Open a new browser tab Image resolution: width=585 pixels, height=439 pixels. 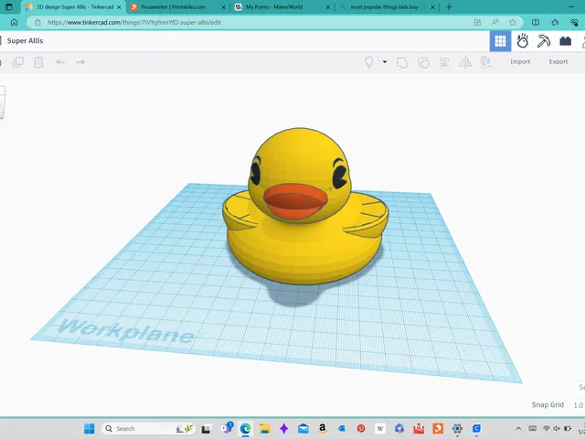coord(449,6)
